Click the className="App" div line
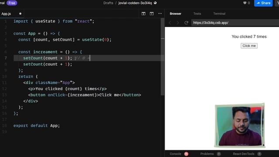The width and height of the screenshot is (279, 157). point(49,83)
